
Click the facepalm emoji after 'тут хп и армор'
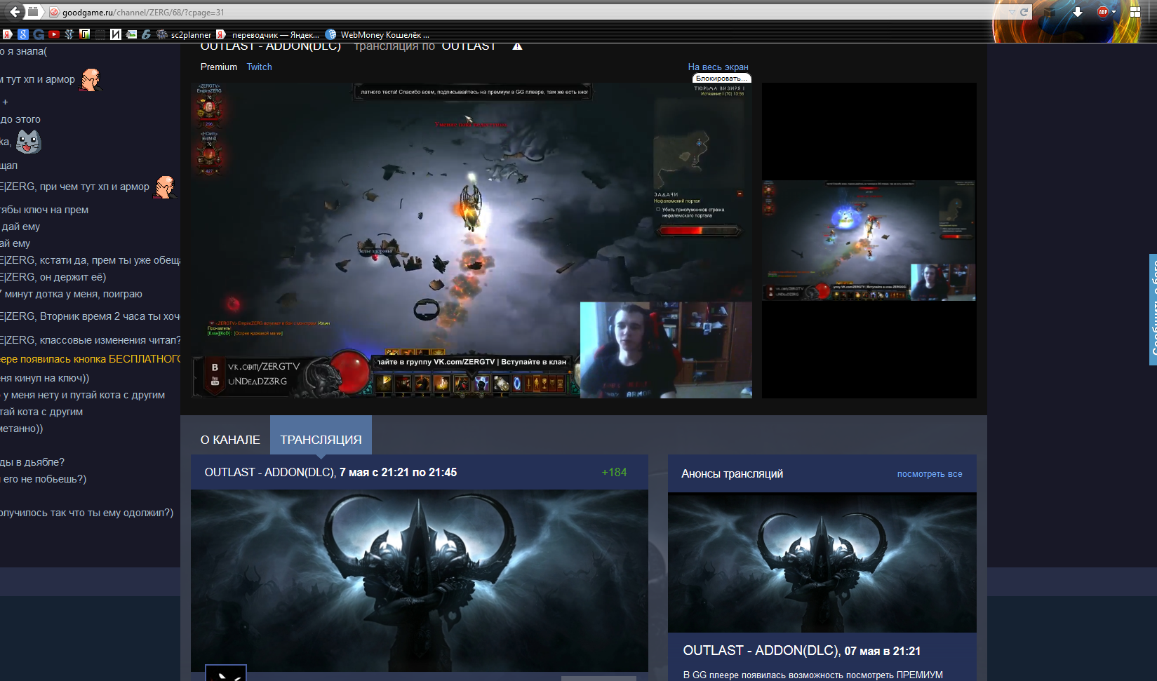[91, 80]
